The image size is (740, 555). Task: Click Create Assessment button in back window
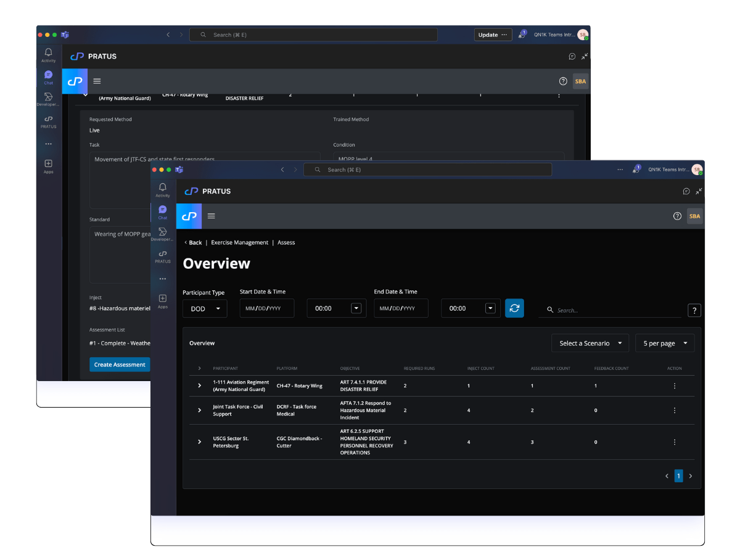[x=120, y=364]
